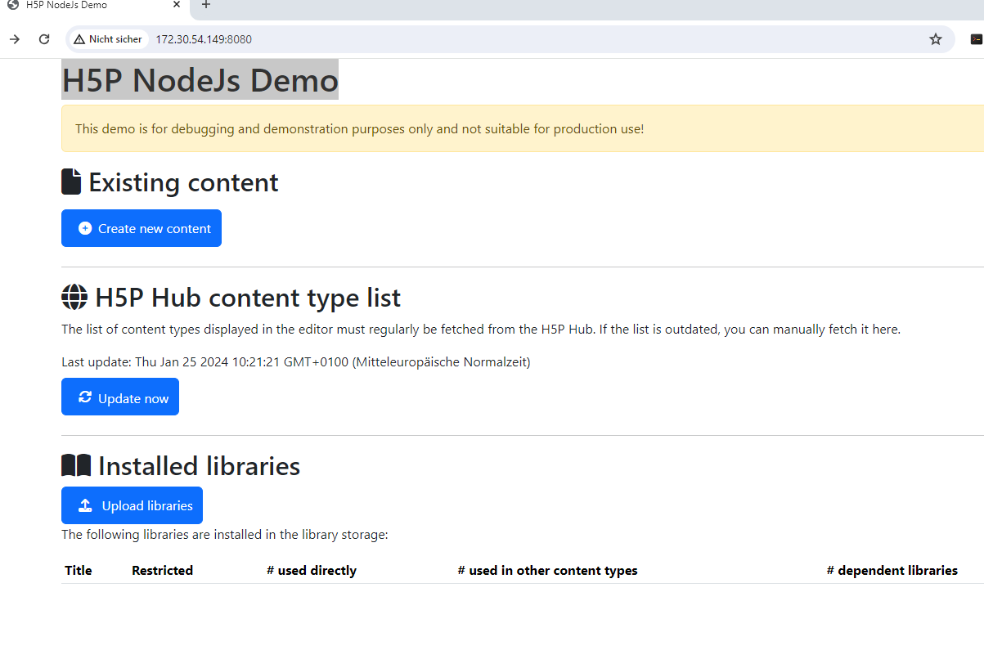
Task: Click the file icon beside Existing content
Action: pyautogui.click(x=71, y=182)
